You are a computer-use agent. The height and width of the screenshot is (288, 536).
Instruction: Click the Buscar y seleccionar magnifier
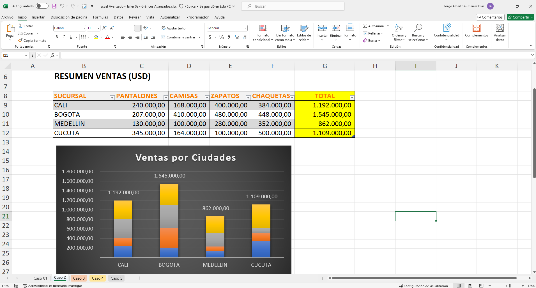(418, 28)
